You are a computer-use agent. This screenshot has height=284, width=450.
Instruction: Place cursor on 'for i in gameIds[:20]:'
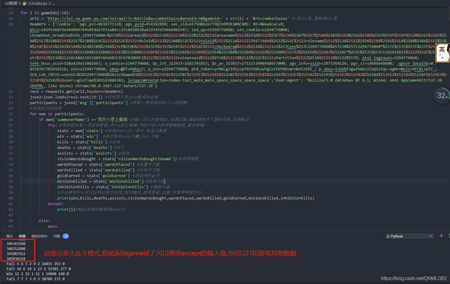point(46,13)
